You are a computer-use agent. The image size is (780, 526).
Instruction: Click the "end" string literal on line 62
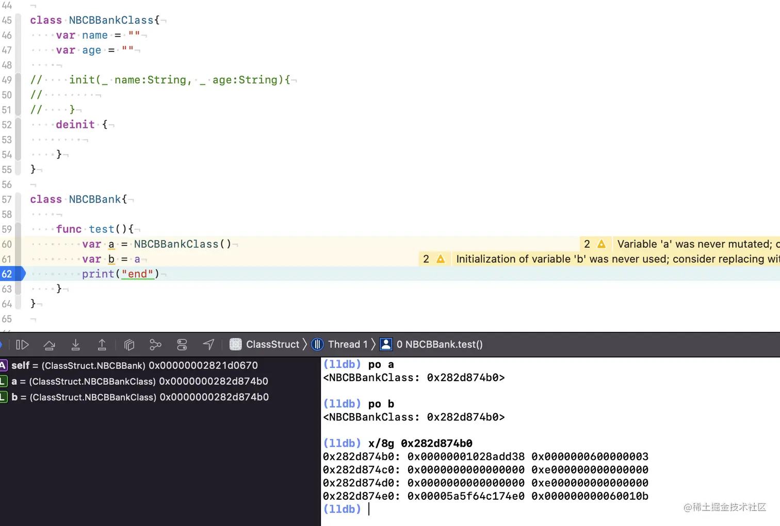138,274
